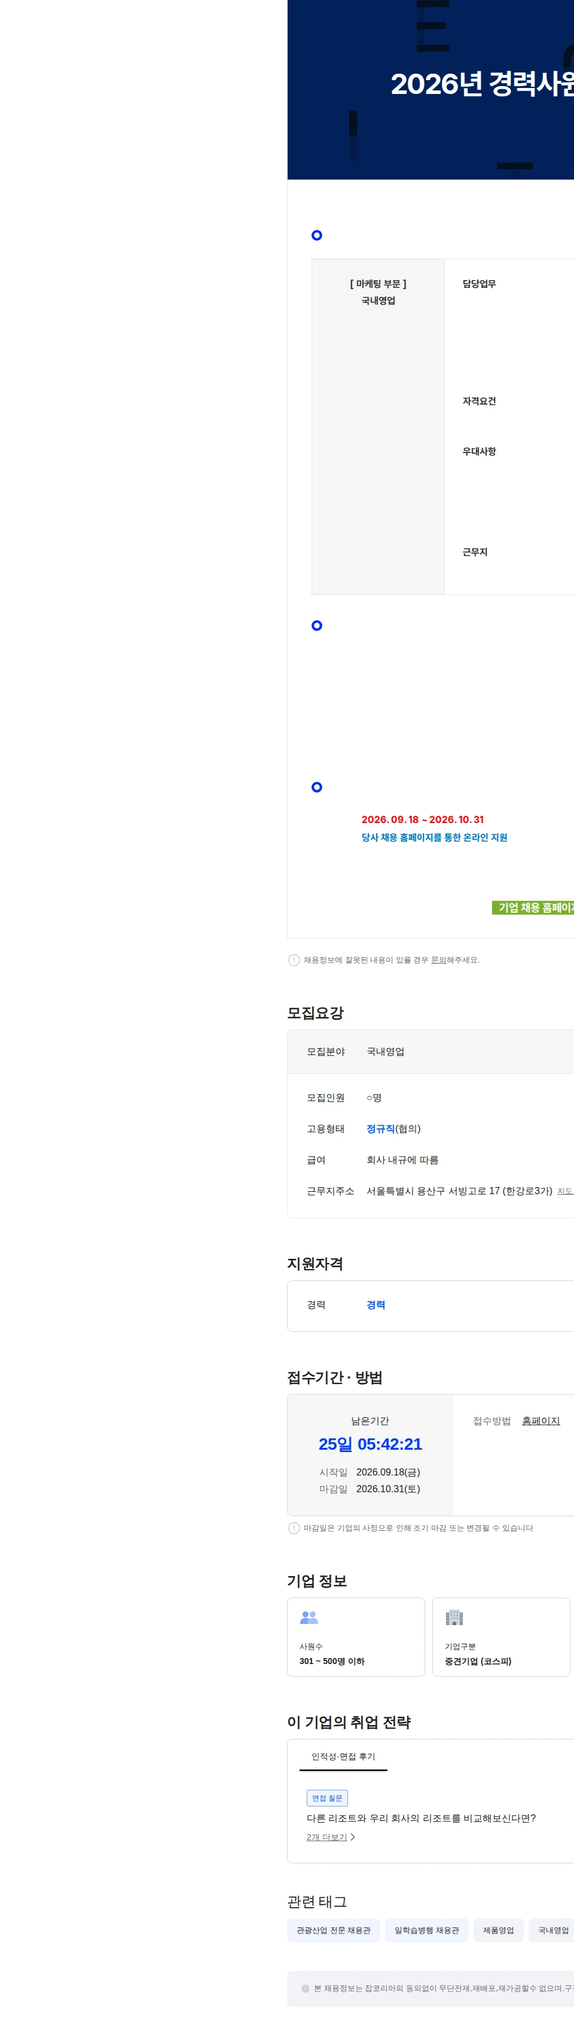
Task: Click the 301 ~ 500명 이하 value
Action: (332, 1661)
